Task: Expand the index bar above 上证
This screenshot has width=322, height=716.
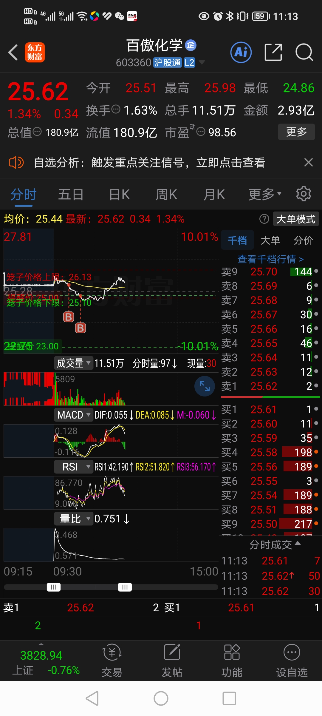Action: click(41, 644)
